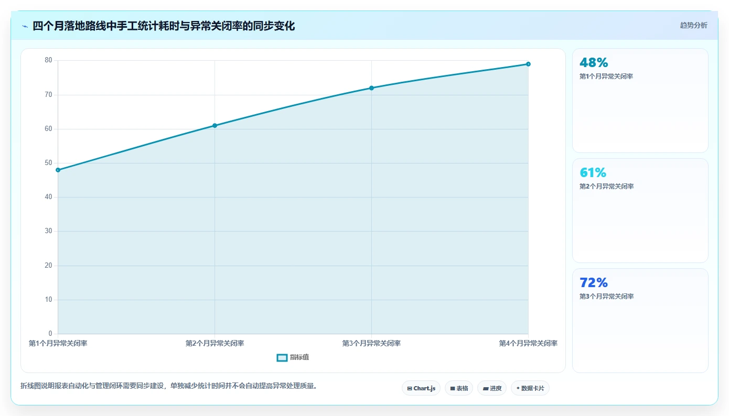This screenshot has width=729, height=416.
Task: Click the data point for 第4个月异常关闭率
Action: [528, 64]
